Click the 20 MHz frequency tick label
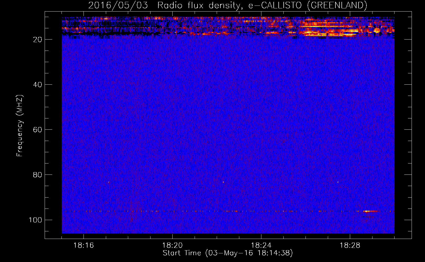The width and height of the screenshot is (425, 262). tap(38, 40)
